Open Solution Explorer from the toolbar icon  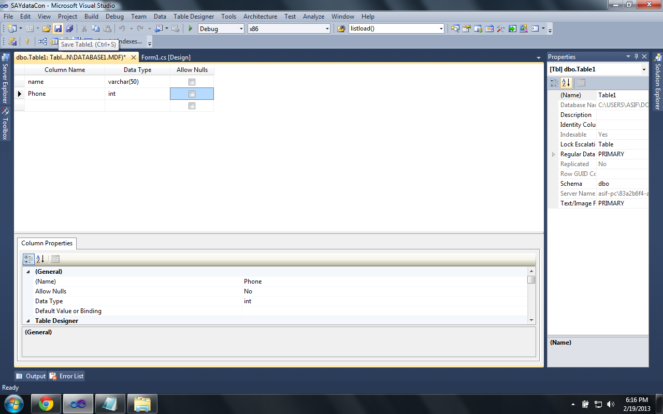455,28
